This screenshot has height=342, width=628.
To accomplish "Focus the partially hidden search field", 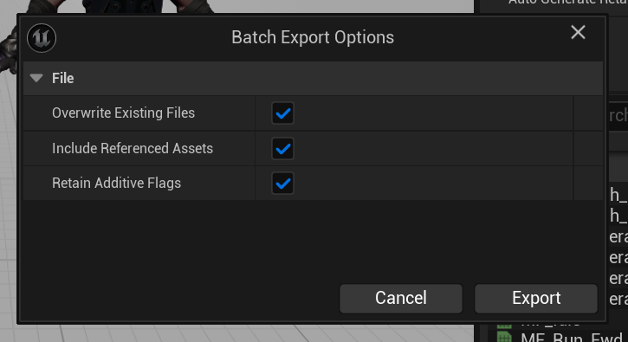I will (x=618, y=115).
